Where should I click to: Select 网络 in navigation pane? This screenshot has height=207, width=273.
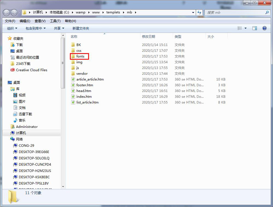(x=17, y=139)
